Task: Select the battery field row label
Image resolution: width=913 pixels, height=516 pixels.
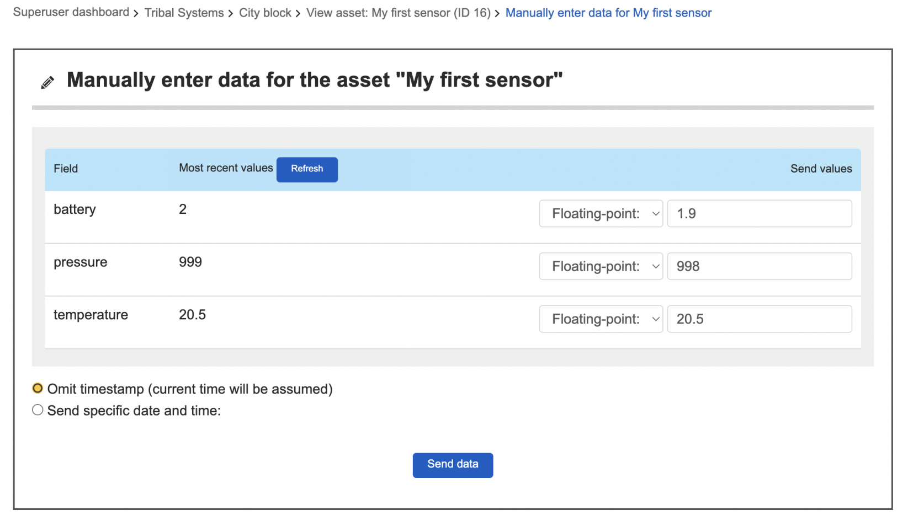Action: (x=75, y=209)
